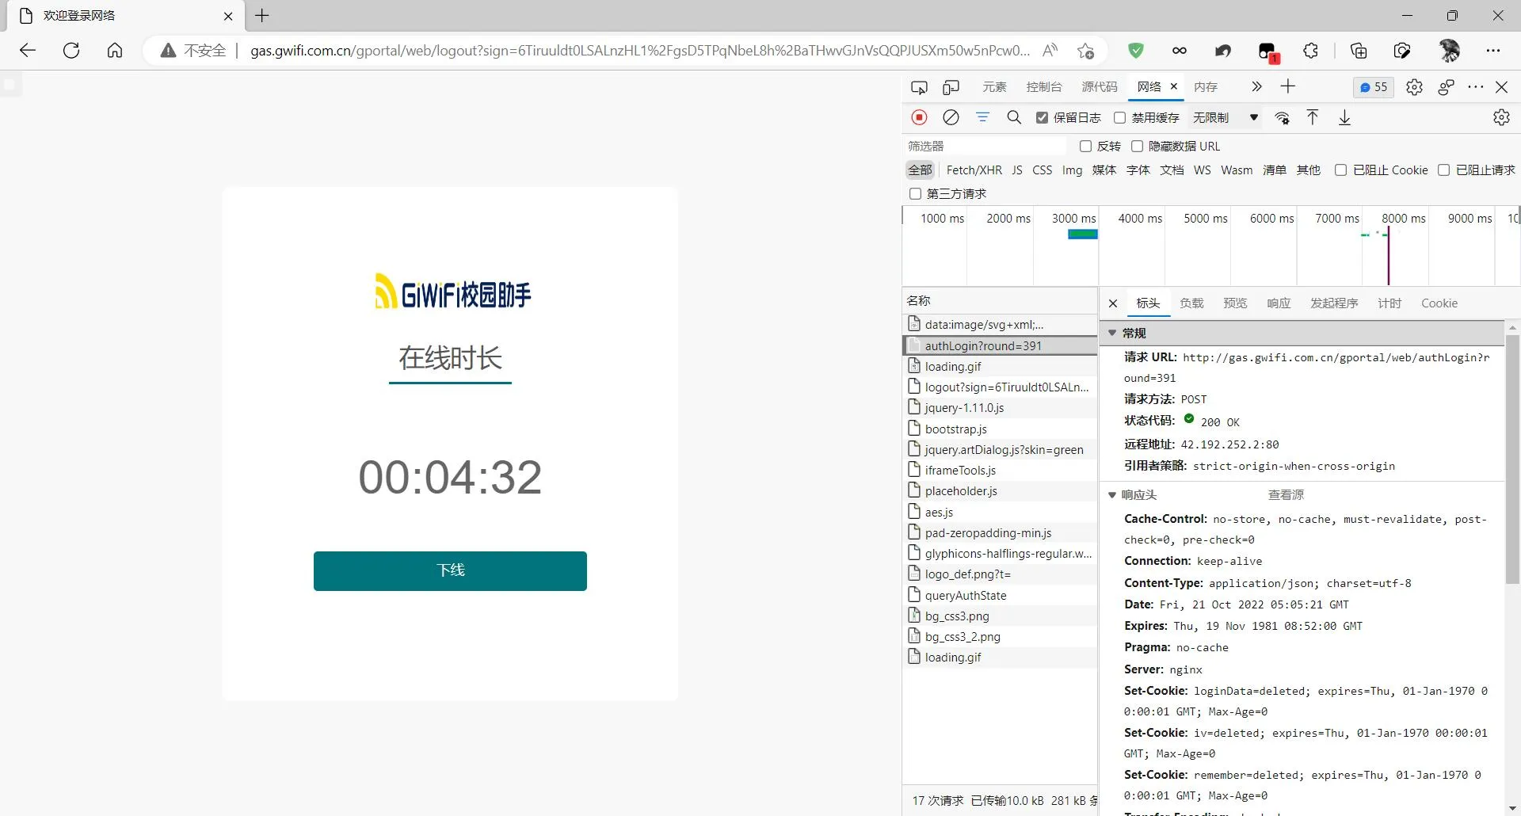Collapse the 常规 section

[1112, 334]
